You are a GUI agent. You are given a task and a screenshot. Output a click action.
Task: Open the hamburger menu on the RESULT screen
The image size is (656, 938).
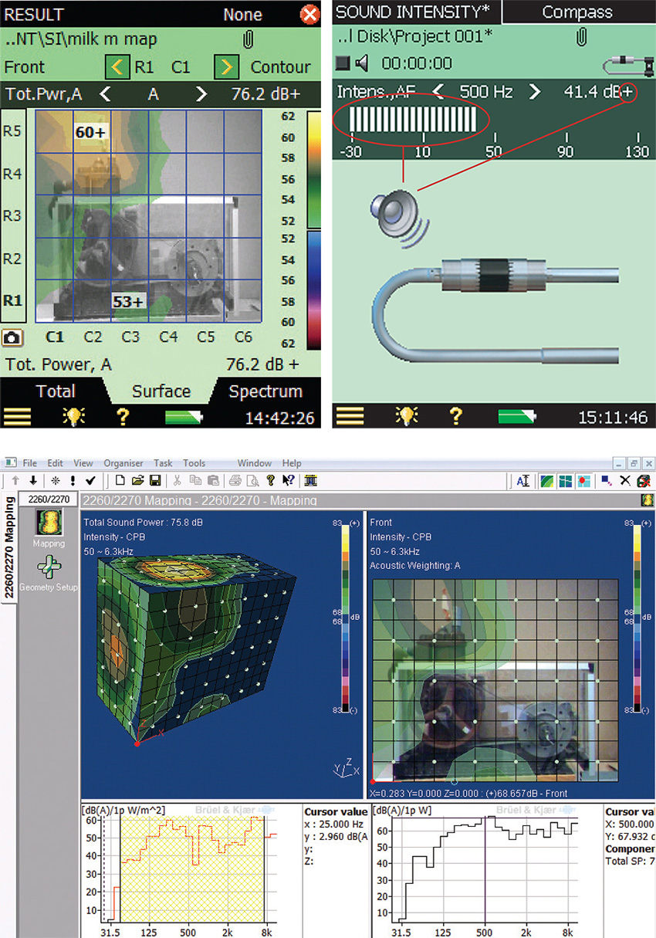coord(17,416)
